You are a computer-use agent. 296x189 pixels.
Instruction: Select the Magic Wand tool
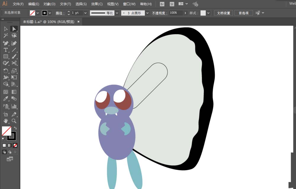6,35
